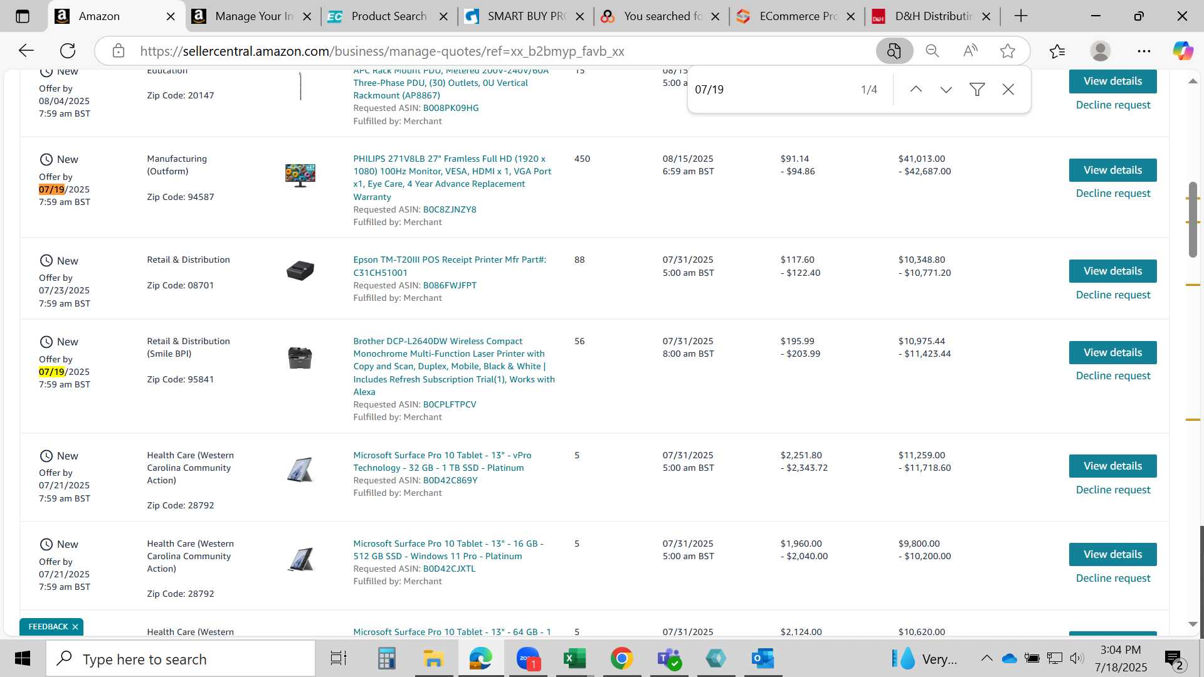
Task: Open File Explorer from taskbar
Action: point(433,659)
